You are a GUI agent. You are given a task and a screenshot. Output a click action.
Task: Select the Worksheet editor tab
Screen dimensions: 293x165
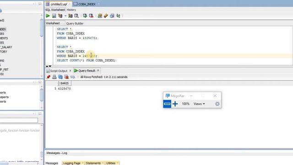(53, 23)
